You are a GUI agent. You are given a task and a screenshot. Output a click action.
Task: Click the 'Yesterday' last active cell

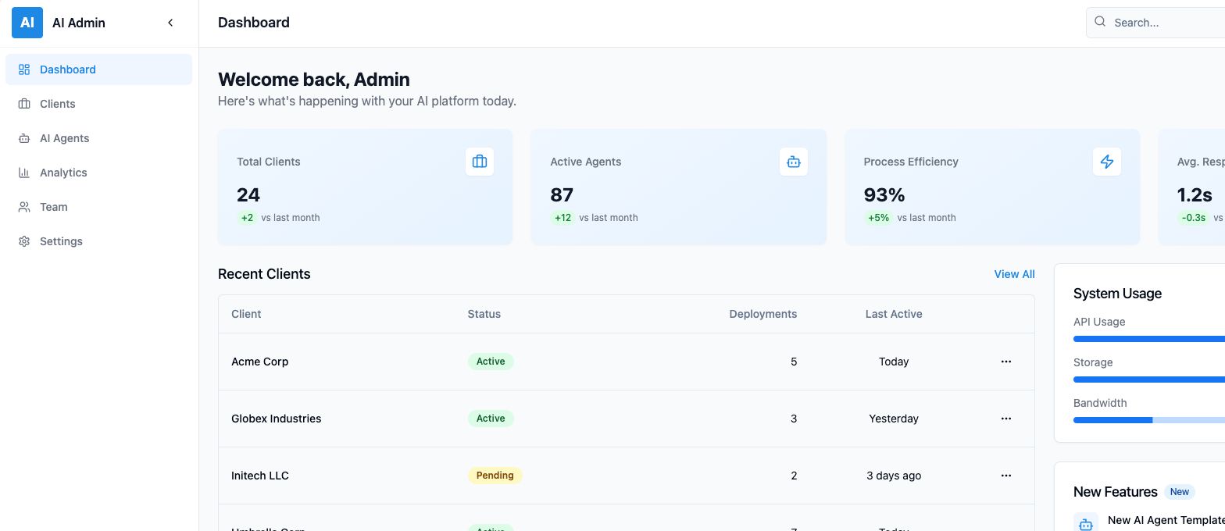[894, 419]
